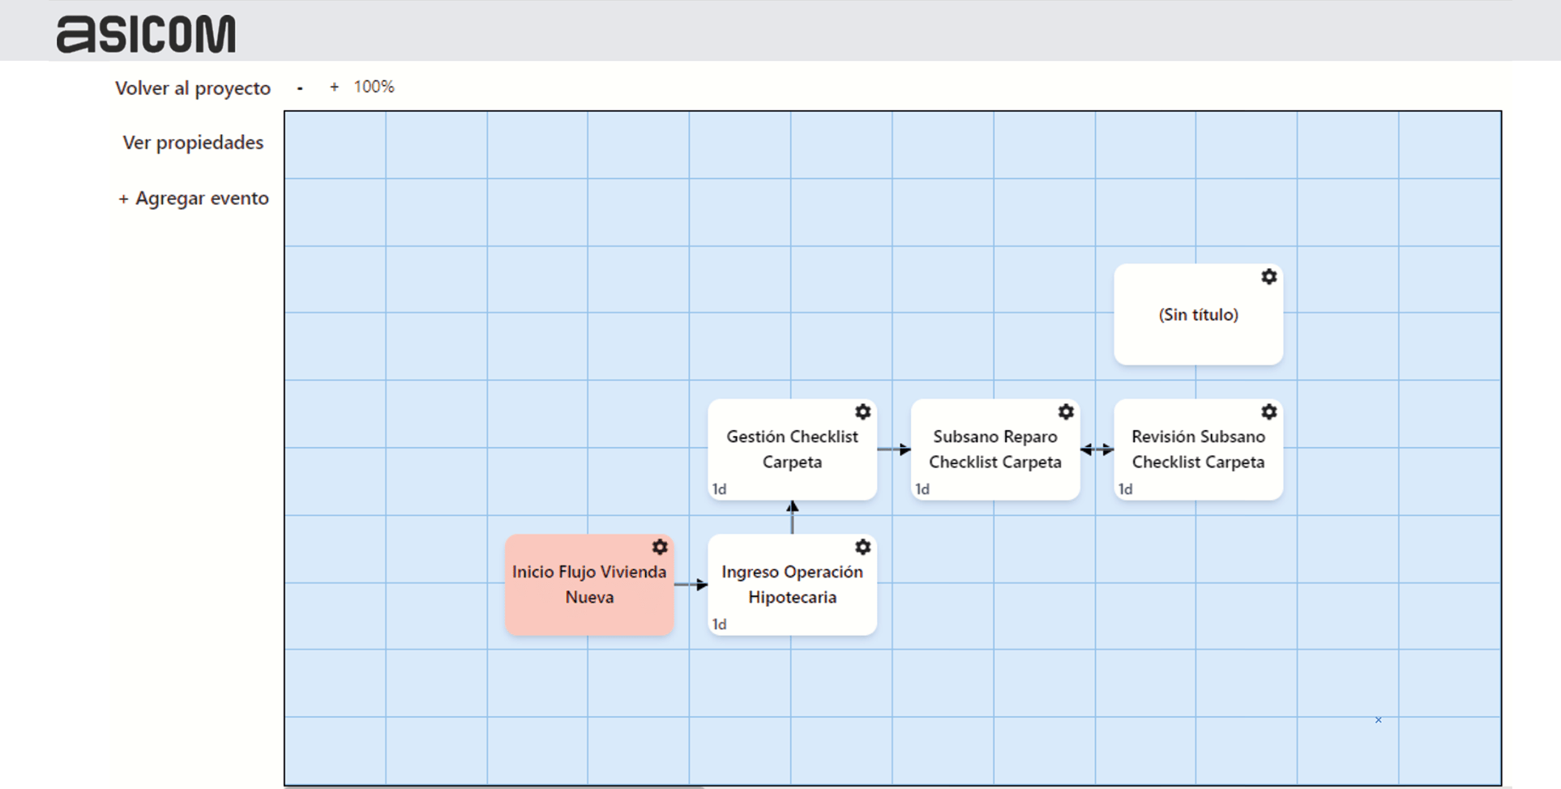Screen dimensions: 1561x789
Task: Select the Inicio Flujo Vivienda Nueva node
Action: [589, 585]
